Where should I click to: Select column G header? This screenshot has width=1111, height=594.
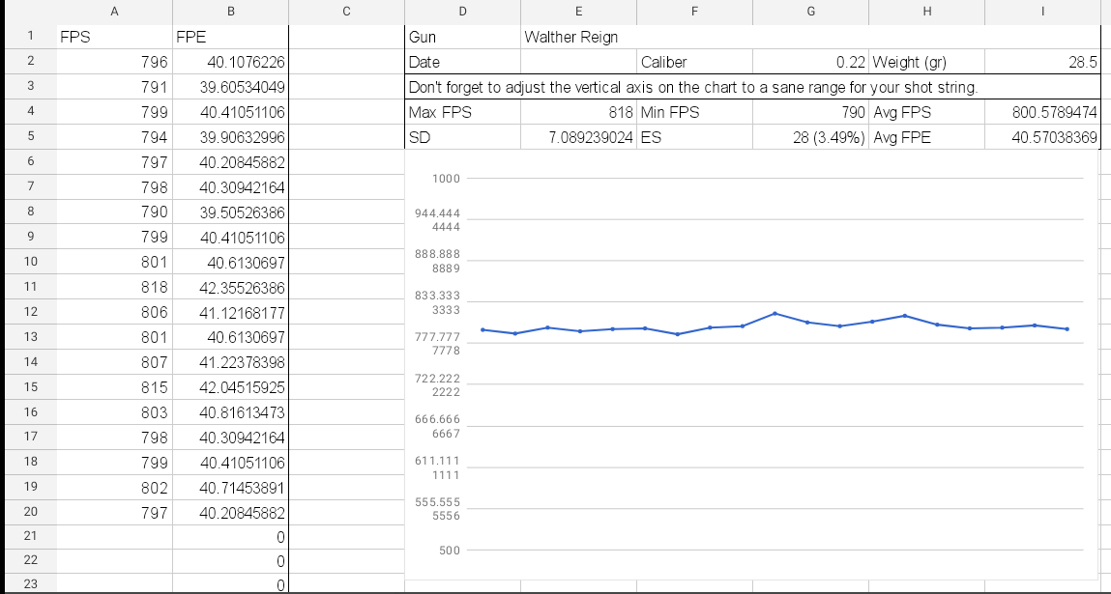tap(810, 12)
